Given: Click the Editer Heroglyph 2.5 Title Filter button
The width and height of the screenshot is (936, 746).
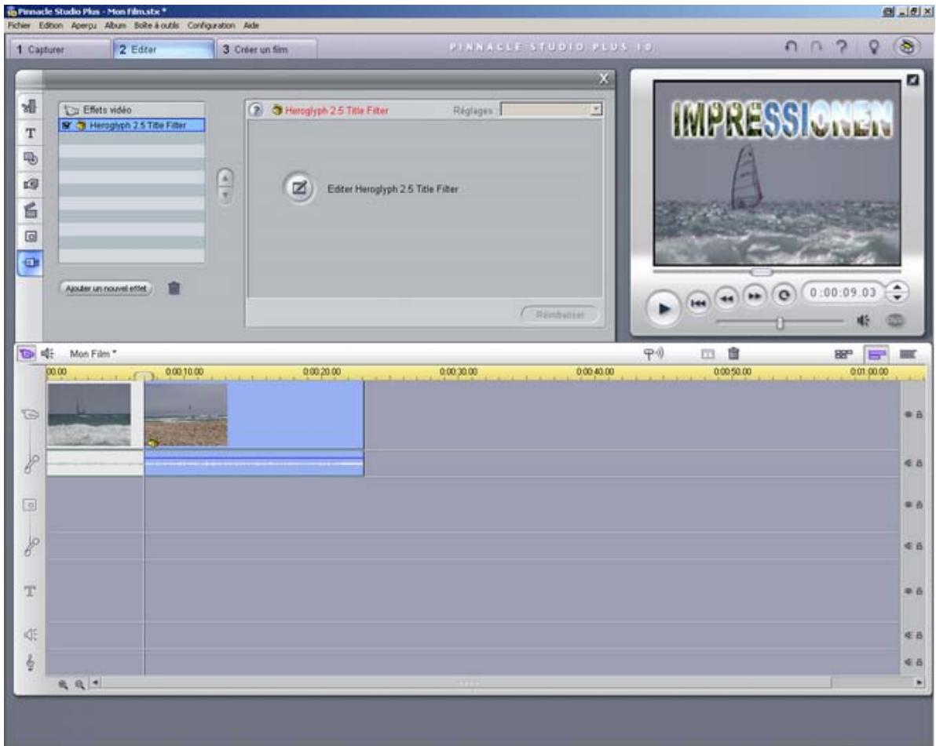Looking at the screenshot, I should tap(298, 188).
